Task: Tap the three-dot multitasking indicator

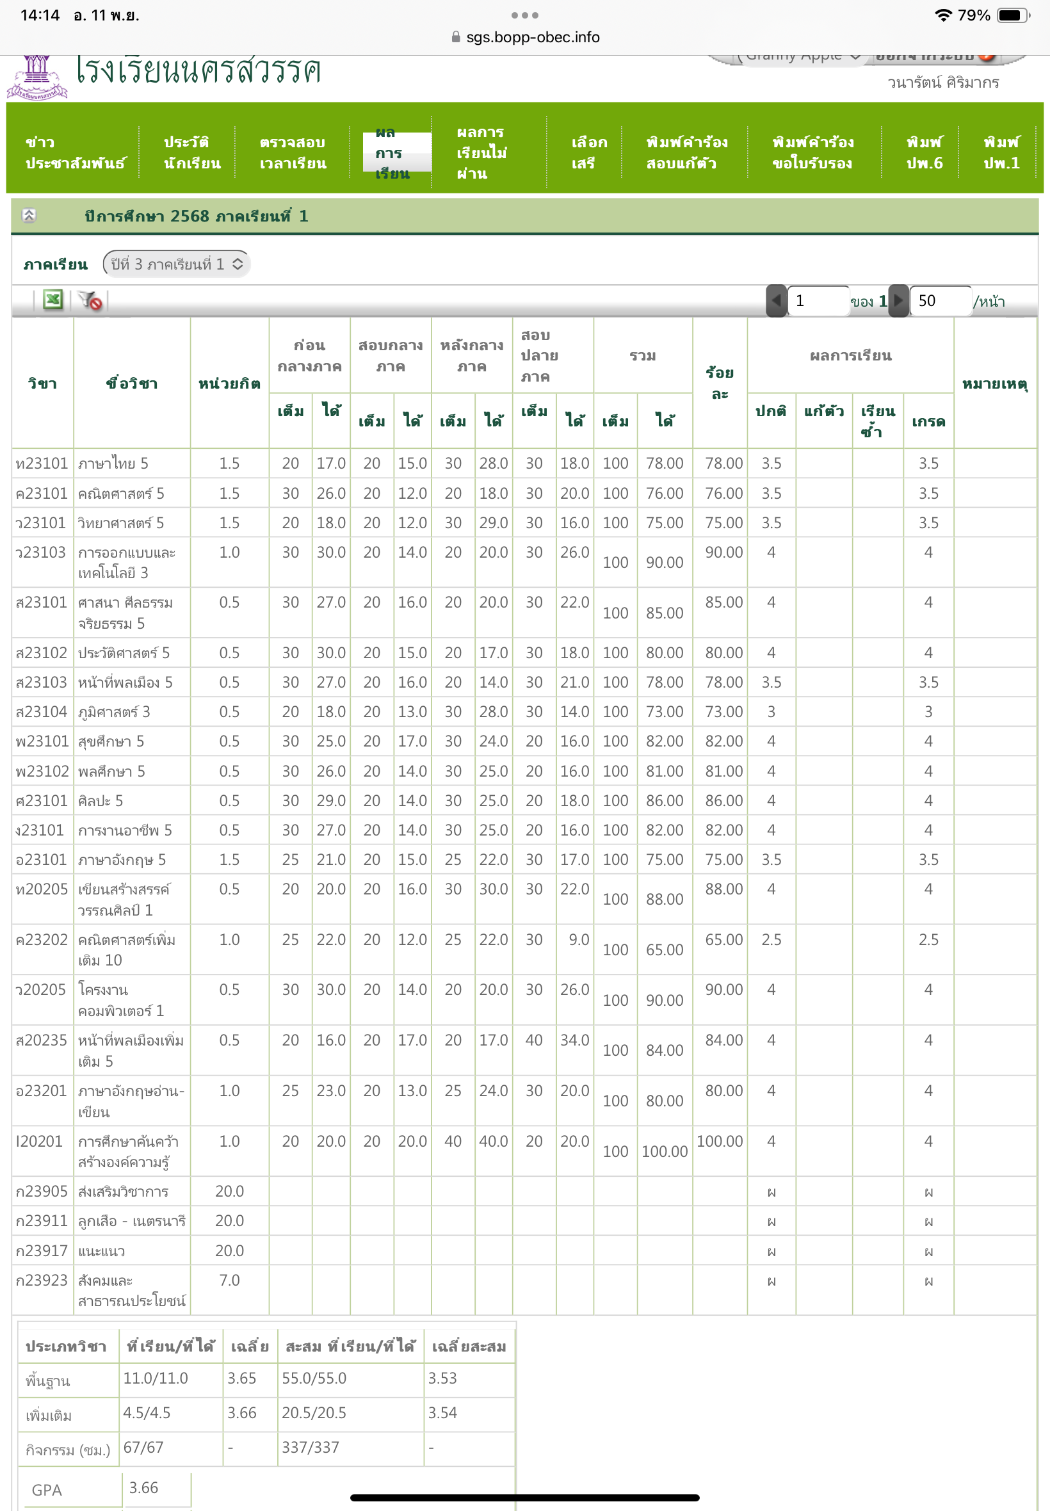Action: tap(524, 15)
